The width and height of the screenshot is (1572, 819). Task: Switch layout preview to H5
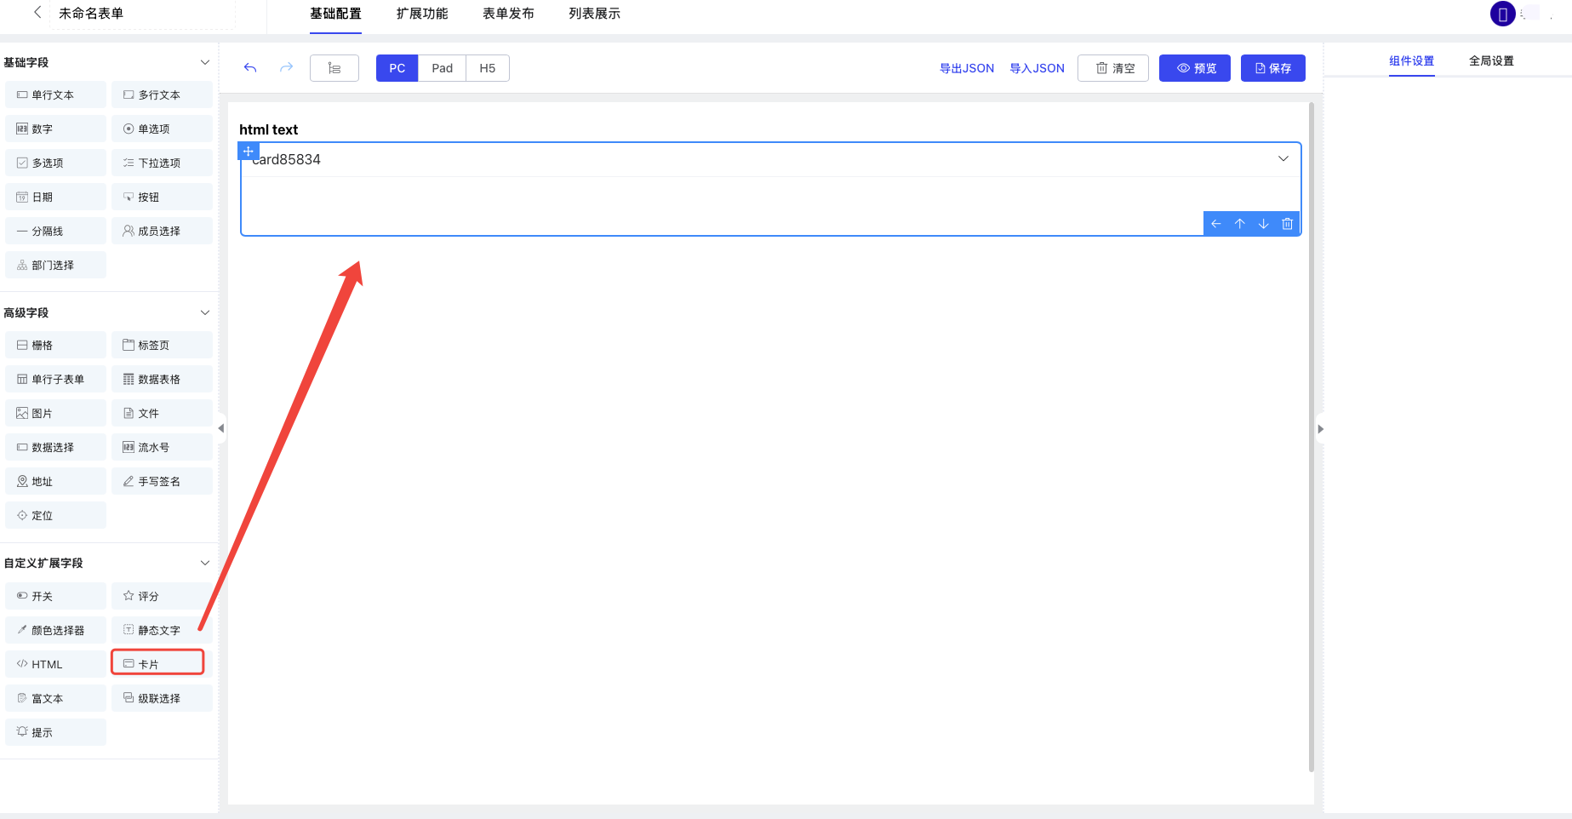(x=487, y=68)
